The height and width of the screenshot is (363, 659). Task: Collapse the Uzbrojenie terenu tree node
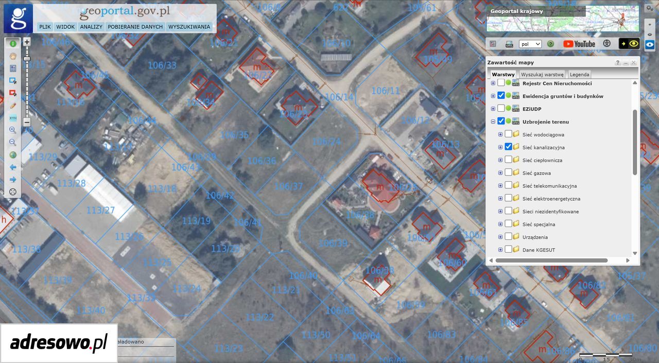(493, 122)
